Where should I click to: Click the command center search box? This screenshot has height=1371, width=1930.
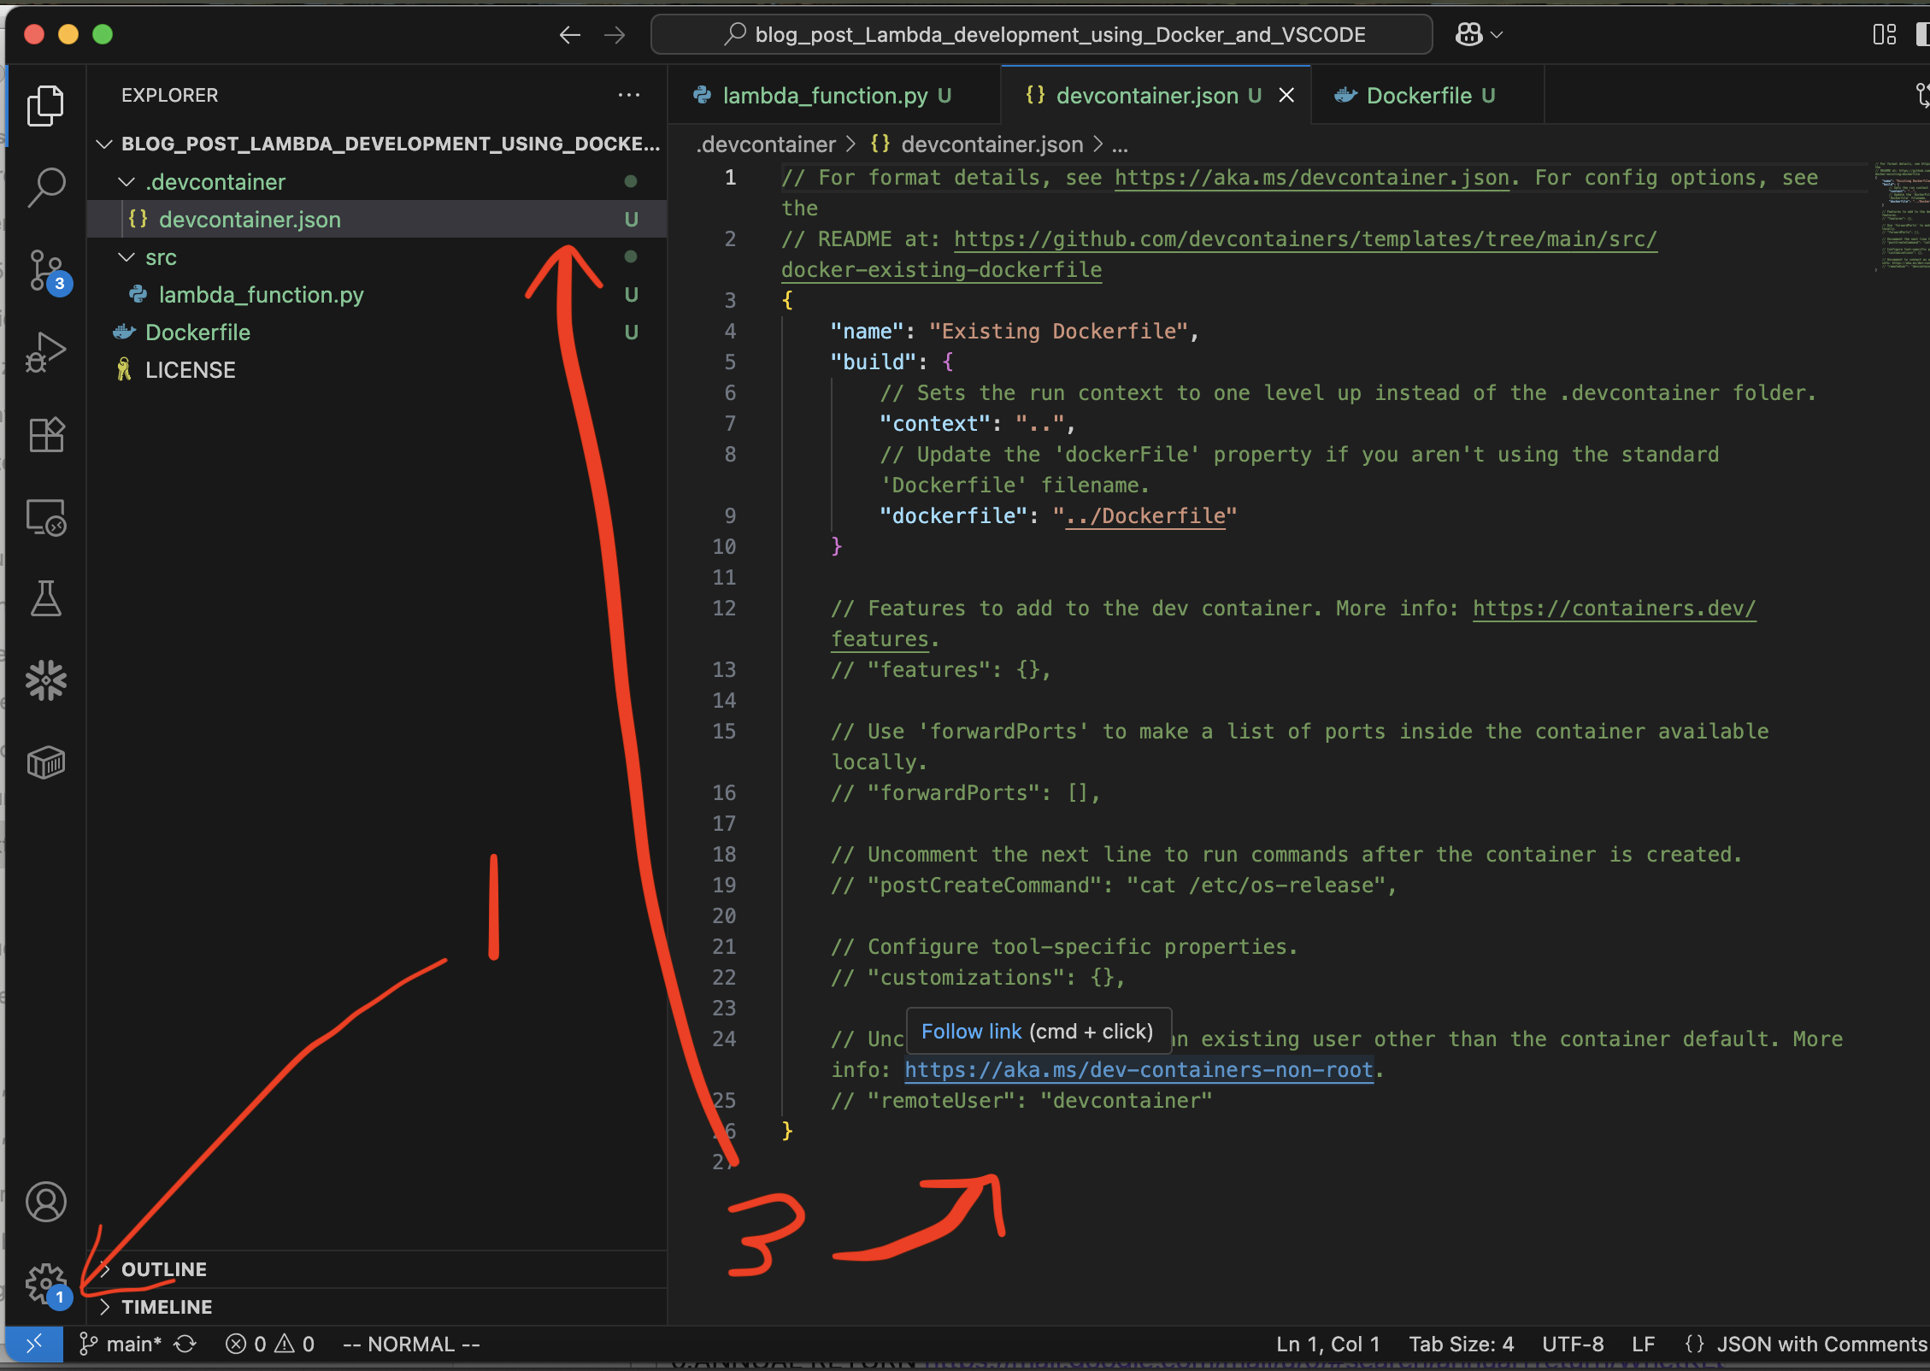point(1041,35)
